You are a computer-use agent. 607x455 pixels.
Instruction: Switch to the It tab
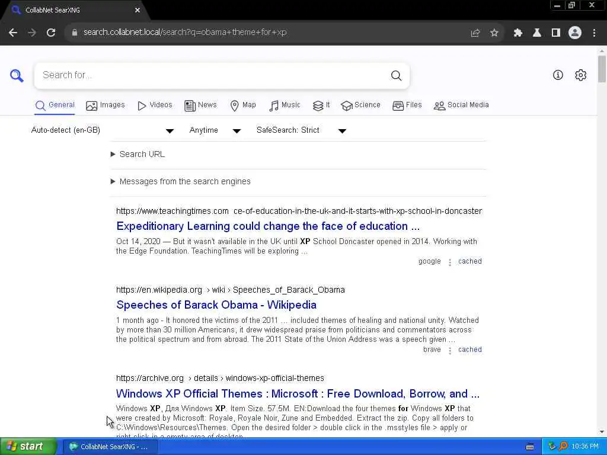click(321, 105)
